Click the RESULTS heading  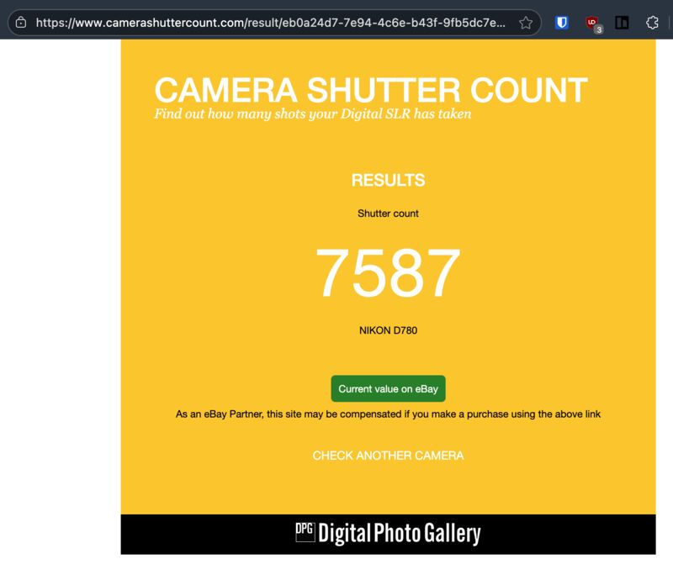[x=388, y=180]
